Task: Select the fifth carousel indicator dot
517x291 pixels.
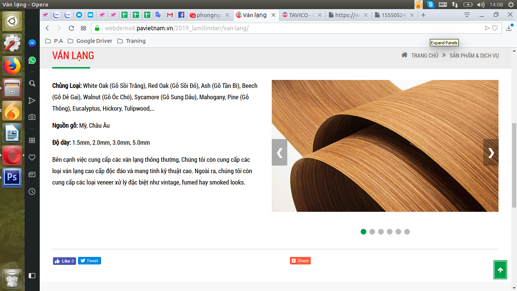Action: [399, 232]
